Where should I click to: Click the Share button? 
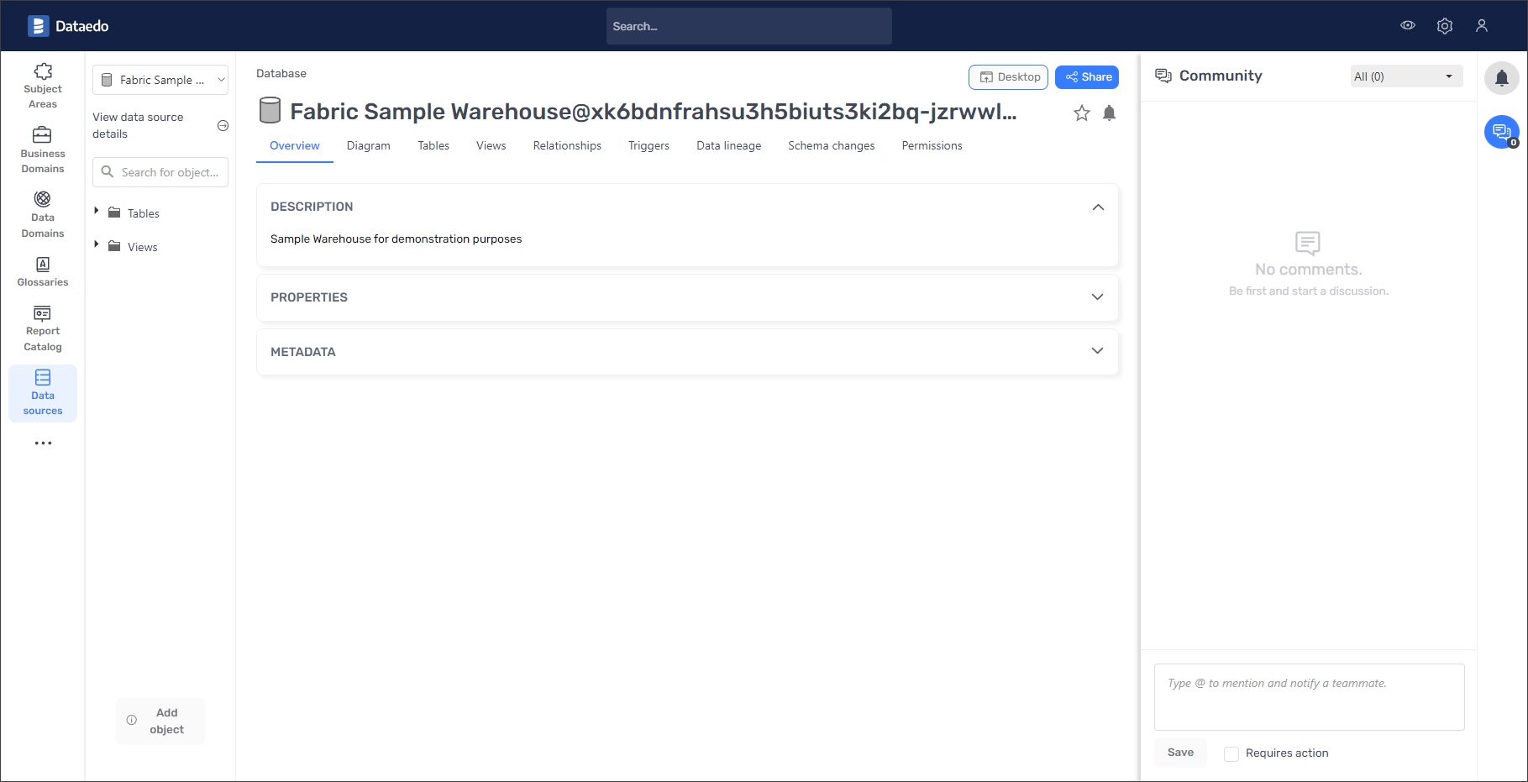[1087, 77]
